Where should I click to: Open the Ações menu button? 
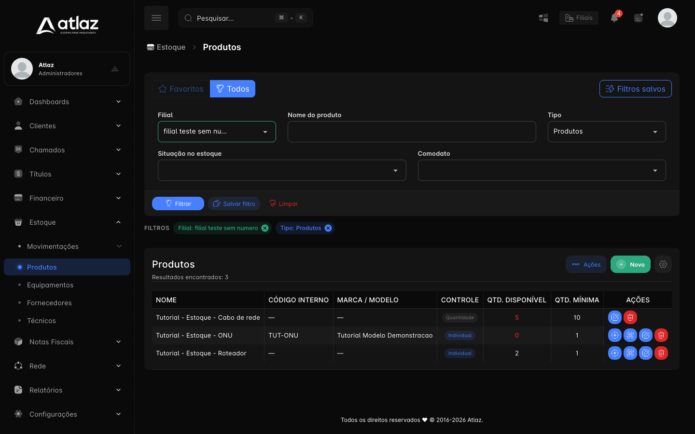tap(586, 264)
